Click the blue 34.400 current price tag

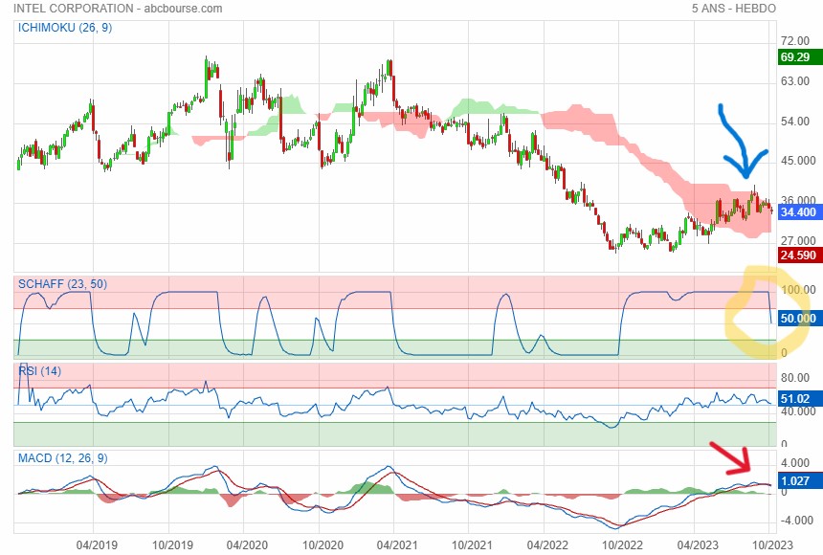(x=798, y=212)
